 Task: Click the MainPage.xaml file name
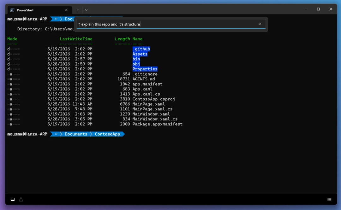point(148,104)
